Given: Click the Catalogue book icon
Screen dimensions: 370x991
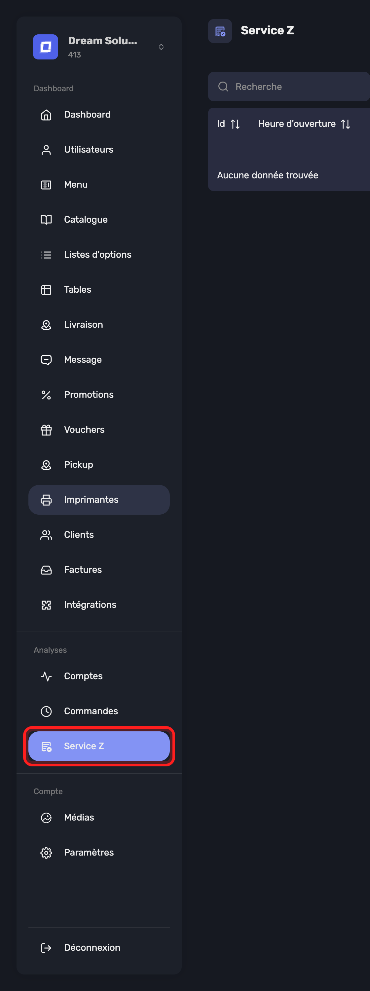Looking at the screenshot, I should click(46, 220).
